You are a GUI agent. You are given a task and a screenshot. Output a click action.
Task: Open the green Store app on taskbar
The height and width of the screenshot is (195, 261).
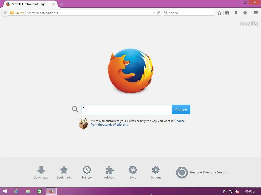click(x=40, y=191)
